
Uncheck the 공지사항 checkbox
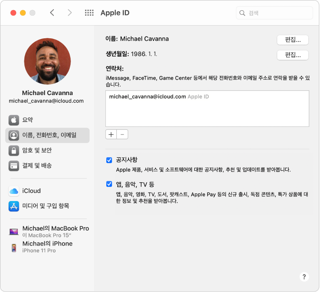point(109,160)
